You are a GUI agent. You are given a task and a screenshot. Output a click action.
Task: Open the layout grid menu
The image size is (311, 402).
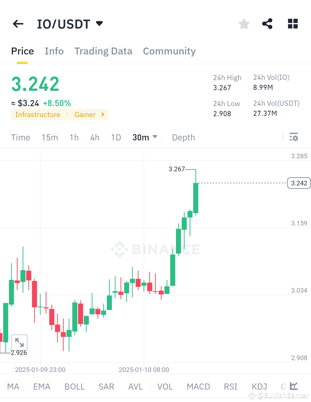coord(293,24)
